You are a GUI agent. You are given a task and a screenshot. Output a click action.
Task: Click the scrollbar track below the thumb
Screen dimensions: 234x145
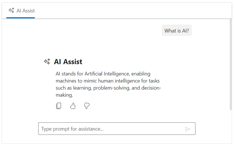tap(231, 124)
